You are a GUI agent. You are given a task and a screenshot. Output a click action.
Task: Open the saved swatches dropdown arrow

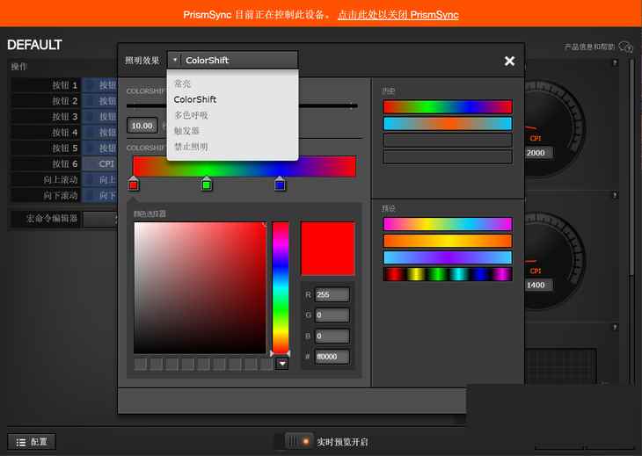(x=281, y=364)
